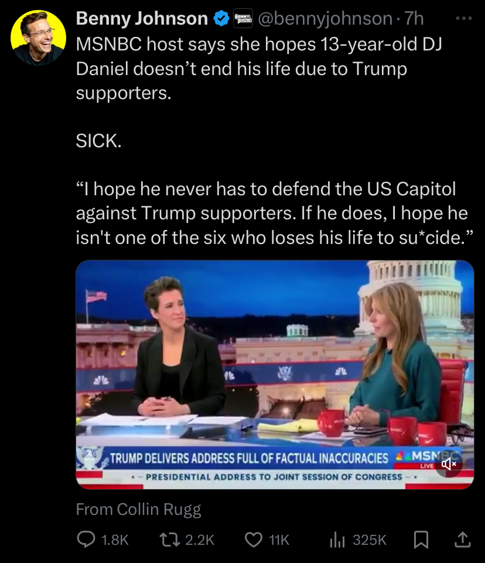This screenshot has height=563, width=485.
Task: Click the share upload arrow icon
Action: pos(463,540)
